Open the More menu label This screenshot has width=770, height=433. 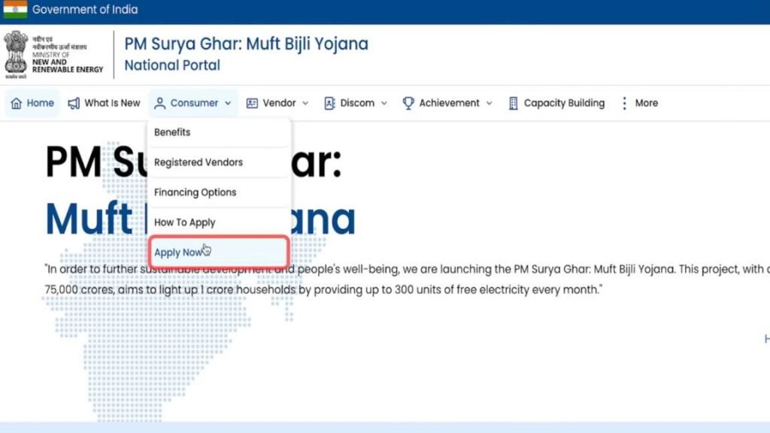click(646, 103)
